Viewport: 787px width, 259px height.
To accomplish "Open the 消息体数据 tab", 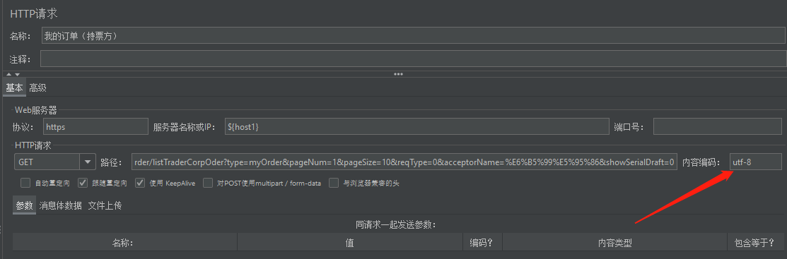I will pos(60,205).
